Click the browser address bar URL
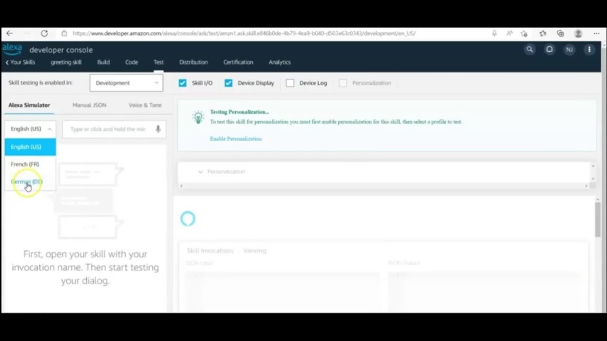Viewport: 607px width, 341px height. click(x=244, y=33)
